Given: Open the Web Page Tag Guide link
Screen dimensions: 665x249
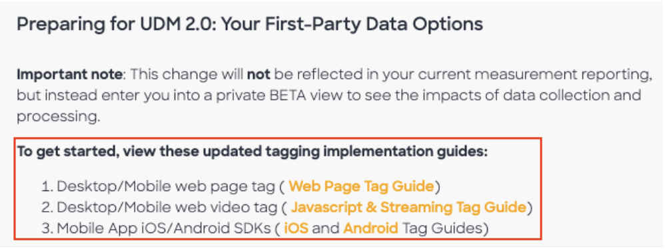Looking at the screenshot, I should tap(362, 186).
